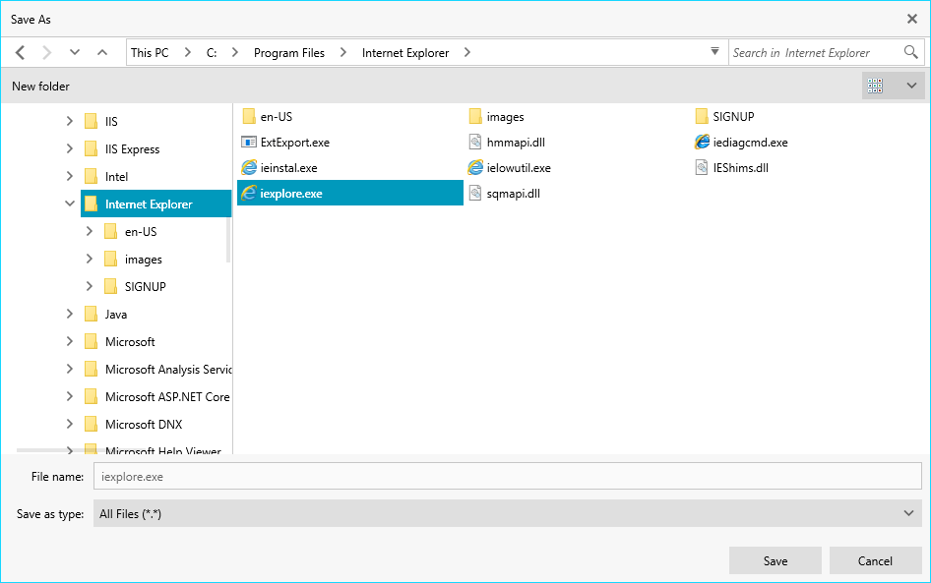The width and height of the screenshot is (931, 583).
Task: Expand the SIGNUP subfolder in tree
Action: coord(89,286)
